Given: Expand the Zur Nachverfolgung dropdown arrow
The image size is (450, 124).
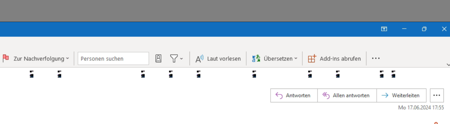Looking at the screenshot, I should pos(67,59).
